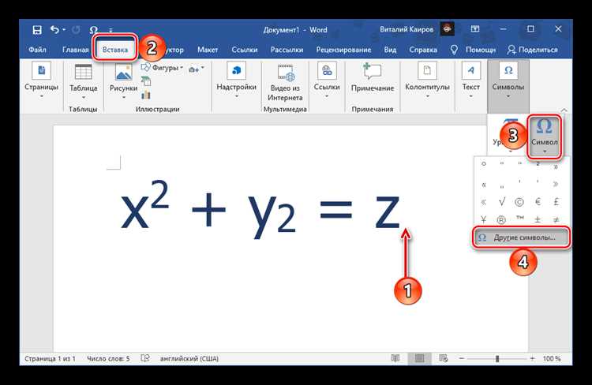Insert the square root symbol √
The width and height of the screenshot is (592, 385).
pos(501,202)
